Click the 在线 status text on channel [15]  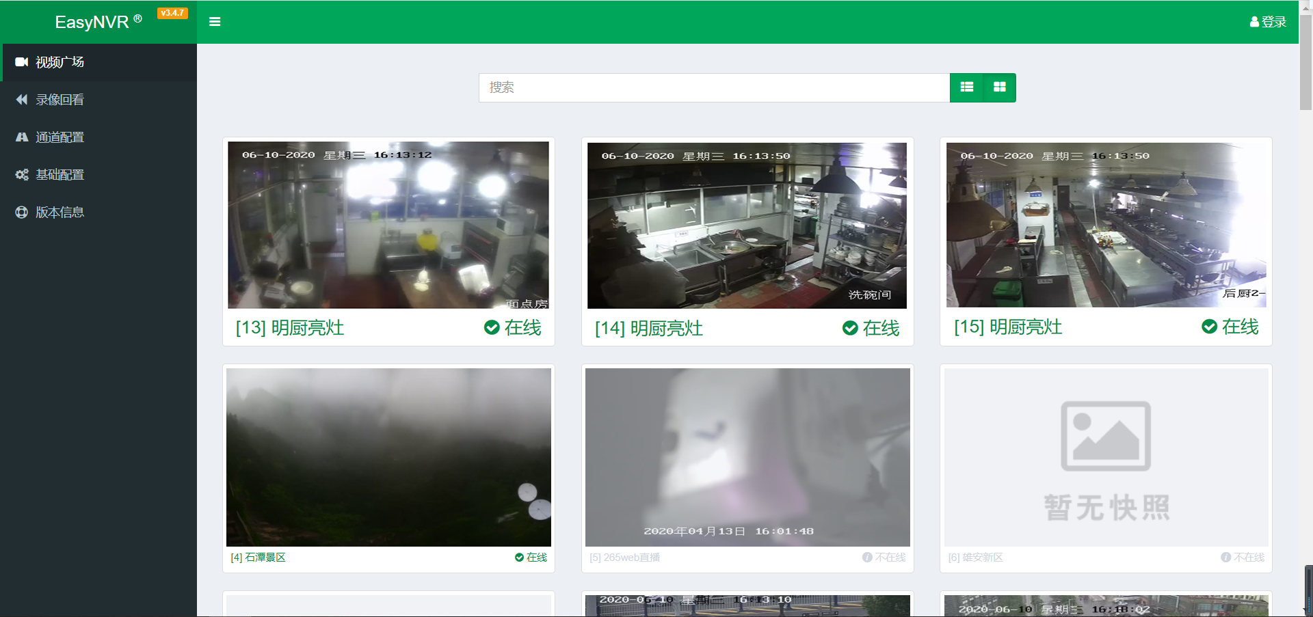[1240, 327]
